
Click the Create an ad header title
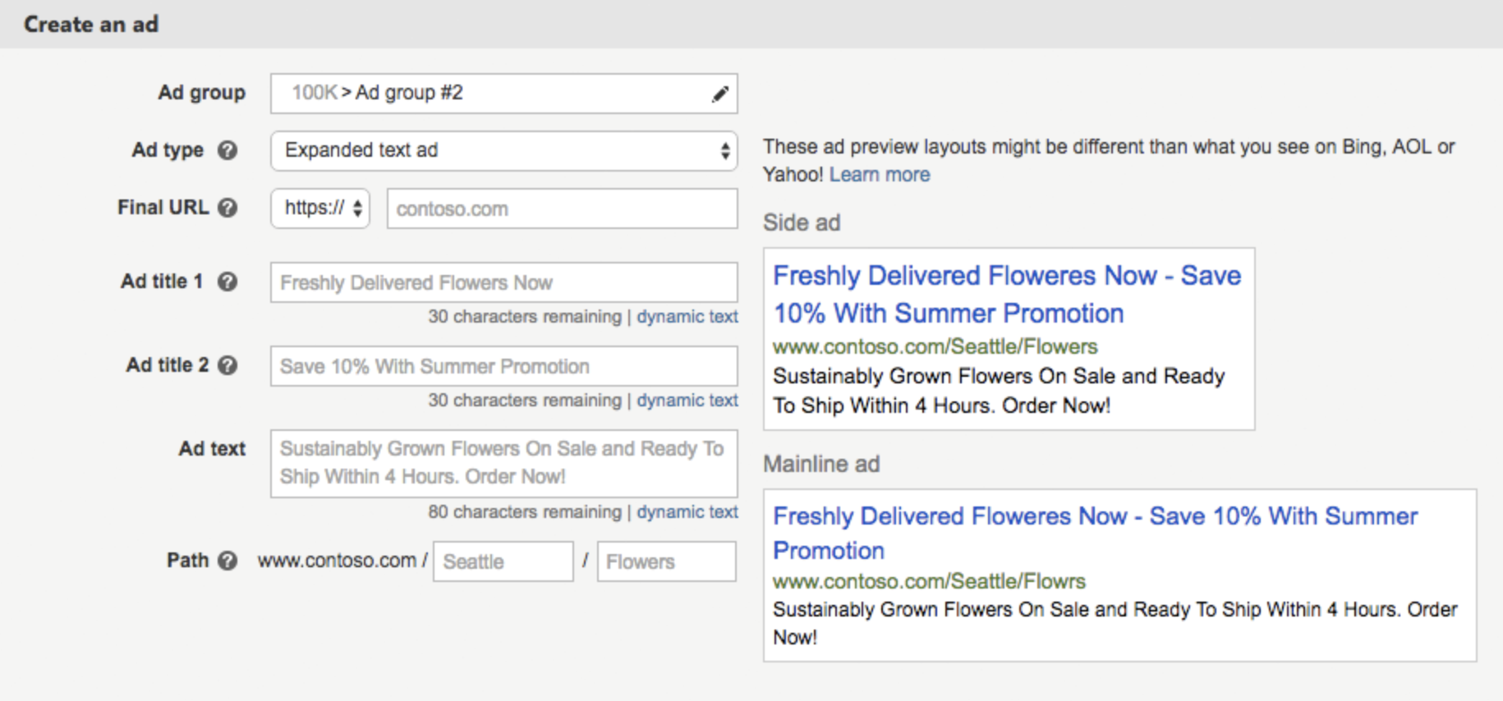point(91,25)
